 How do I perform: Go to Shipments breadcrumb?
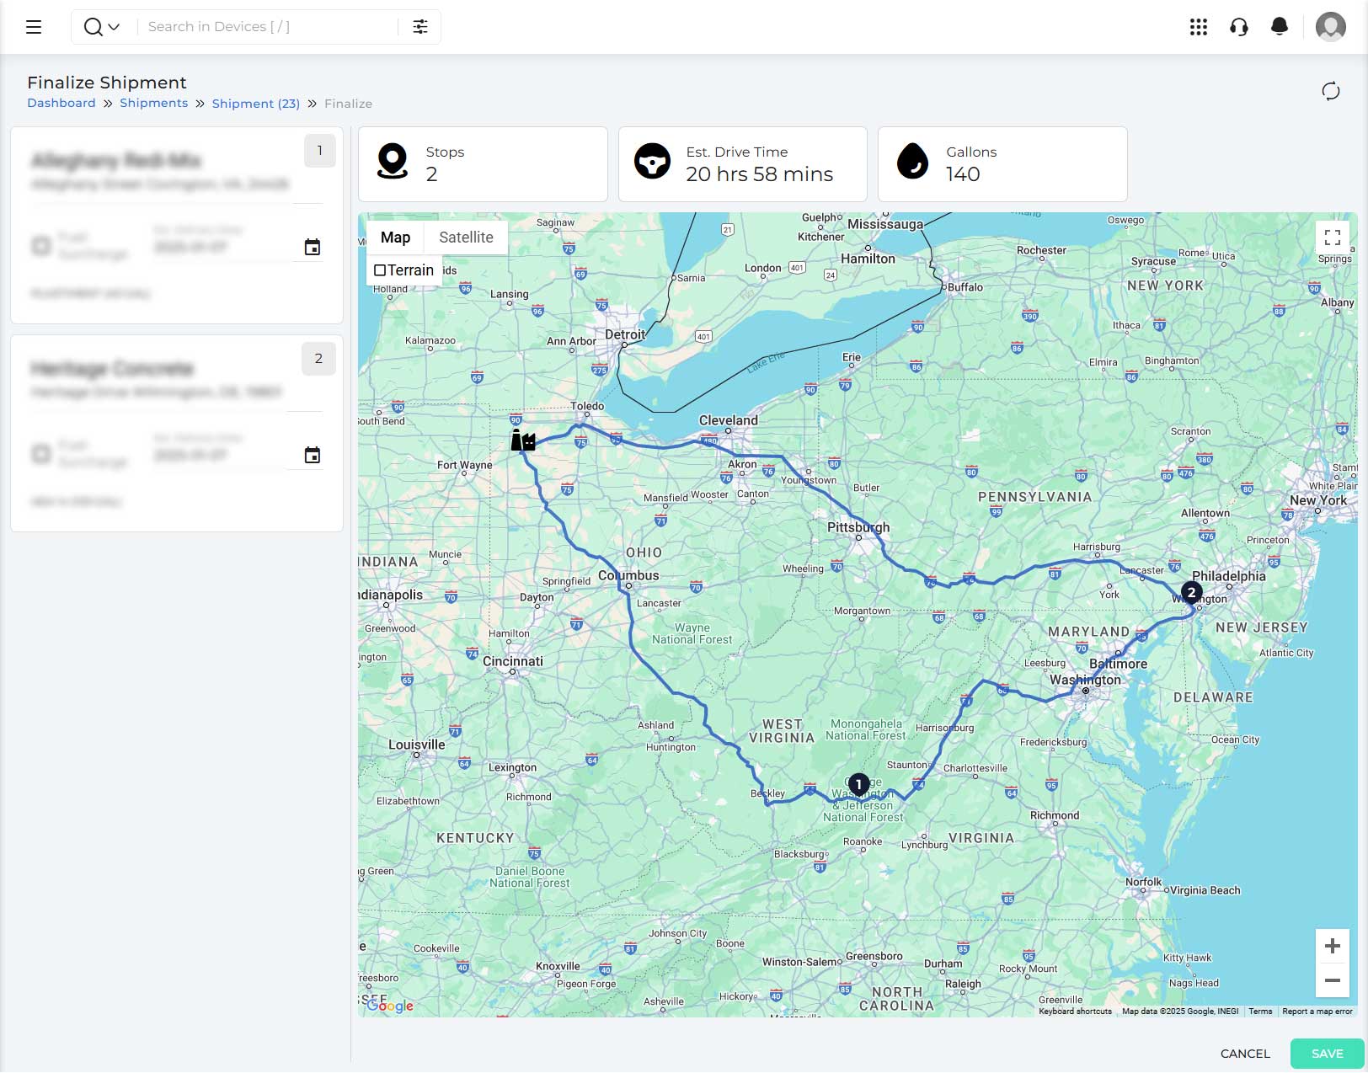pos(153,103)
